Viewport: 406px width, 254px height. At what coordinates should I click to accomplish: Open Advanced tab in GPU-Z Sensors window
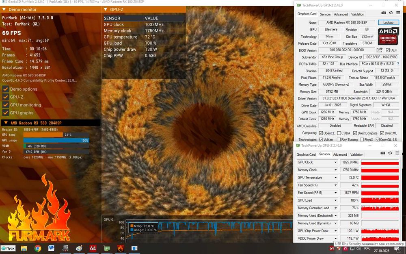pos(340,154)
